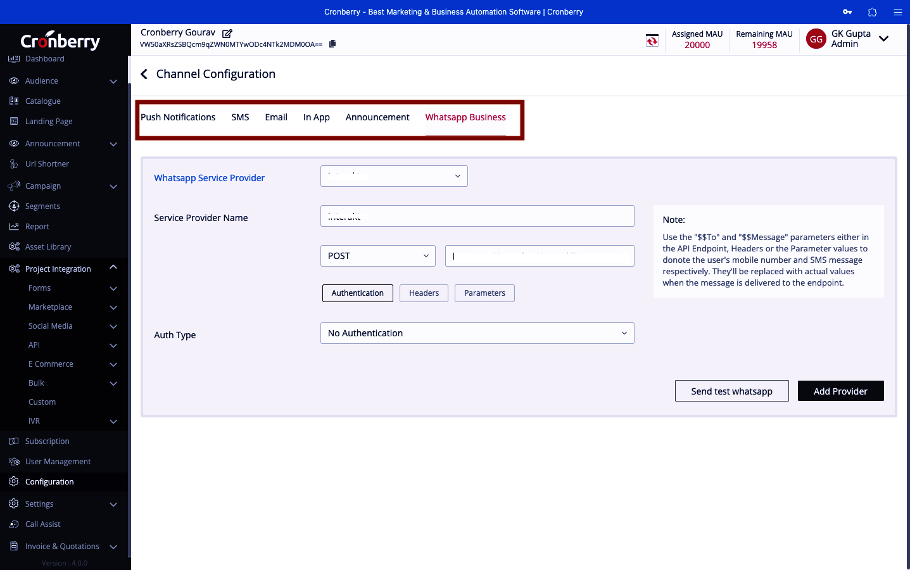Click the API endpoint URL field
Image resolution: width=910 pixels, height=570 pixels.
(x=540, y=256)
